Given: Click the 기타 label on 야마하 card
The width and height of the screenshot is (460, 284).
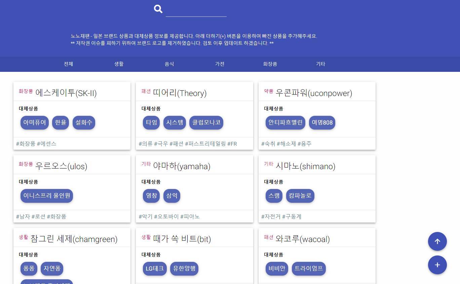Looking at the screenshot, I should pos(146,164).
